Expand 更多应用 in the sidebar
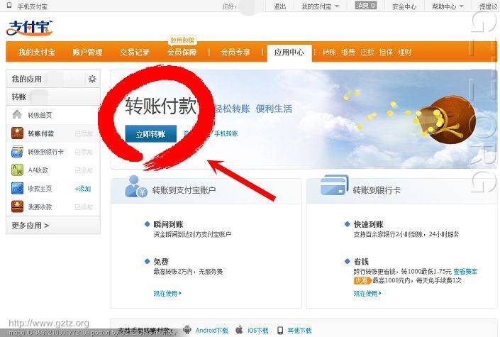Viewport: 500px width, 337px height. click(x=30, y=226)
